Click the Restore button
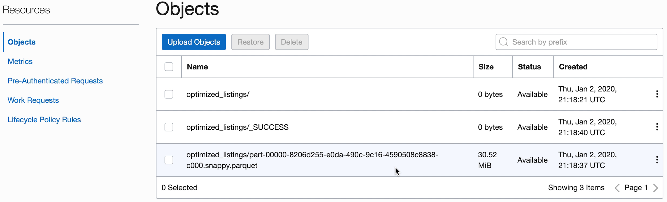 coord(250,42)
